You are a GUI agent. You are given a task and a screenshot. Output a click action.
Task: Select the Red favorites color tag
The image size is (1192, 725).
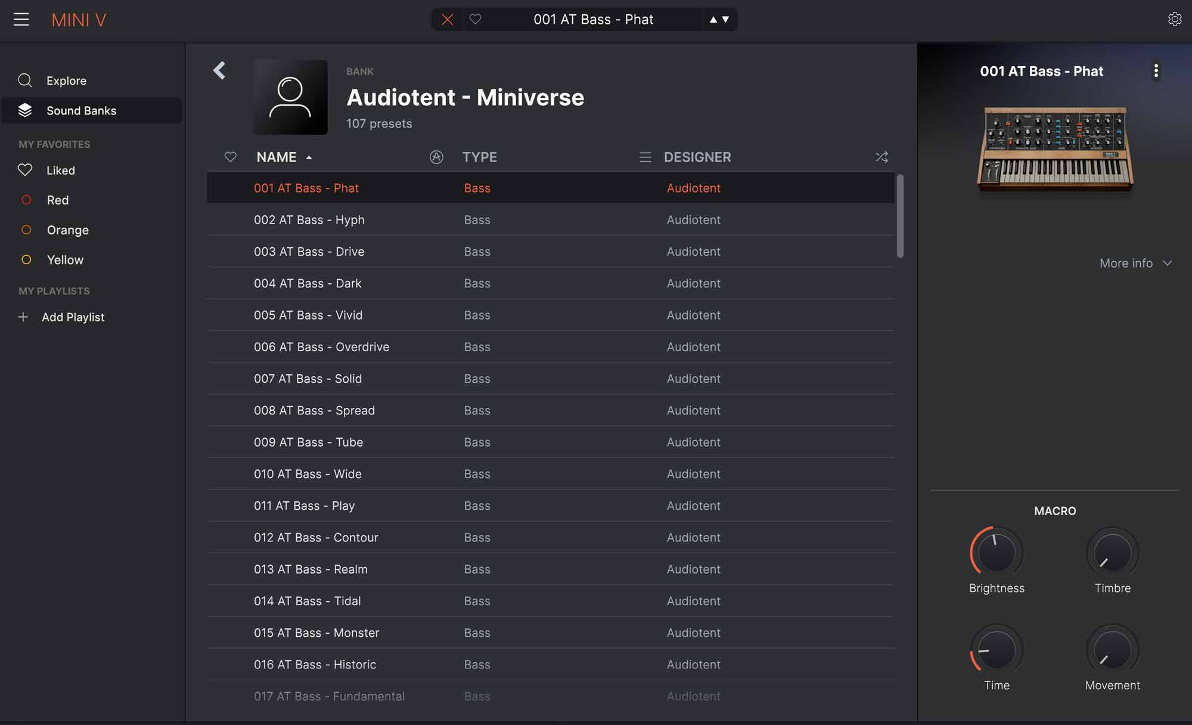coord(57,200)
